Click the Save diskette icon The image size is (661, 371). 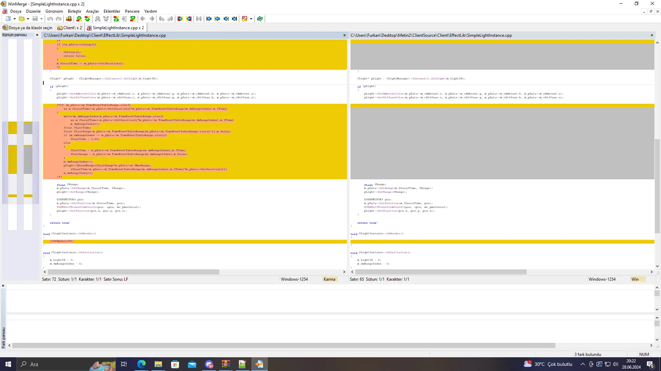pyautogui.click(x=35, y=19)
